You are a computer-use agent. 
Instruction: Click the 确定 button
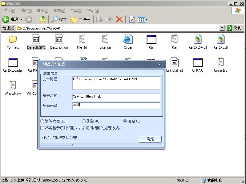click(x=150, y=139)
